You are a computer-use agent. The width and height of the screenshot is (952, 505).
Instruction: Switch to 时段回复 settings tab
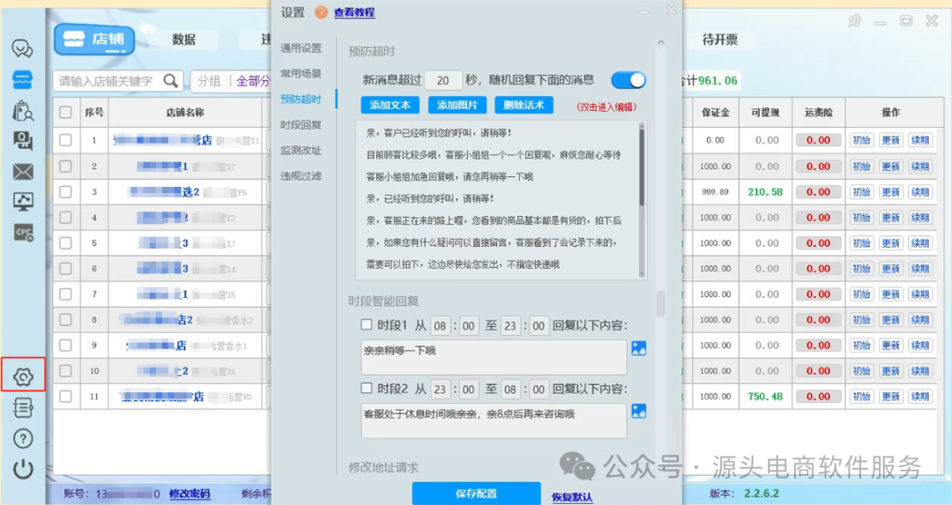tap(301, 124)
